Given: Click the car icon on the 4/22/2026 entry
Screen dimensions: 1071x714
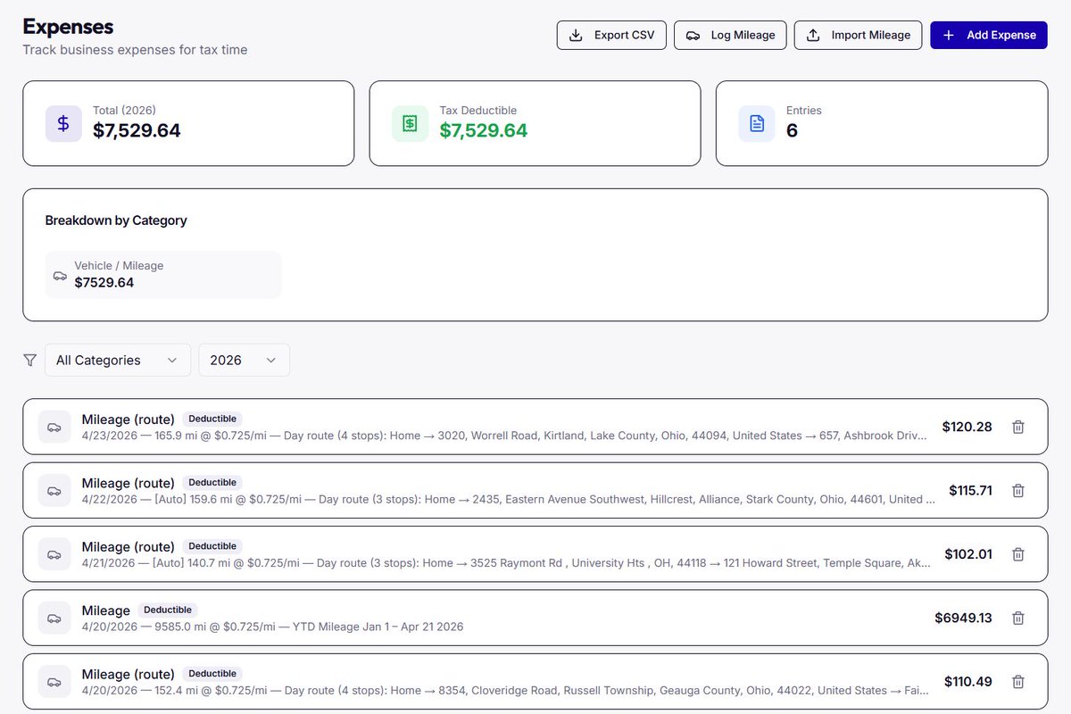Looking at the screenshot, I should 54,490.
